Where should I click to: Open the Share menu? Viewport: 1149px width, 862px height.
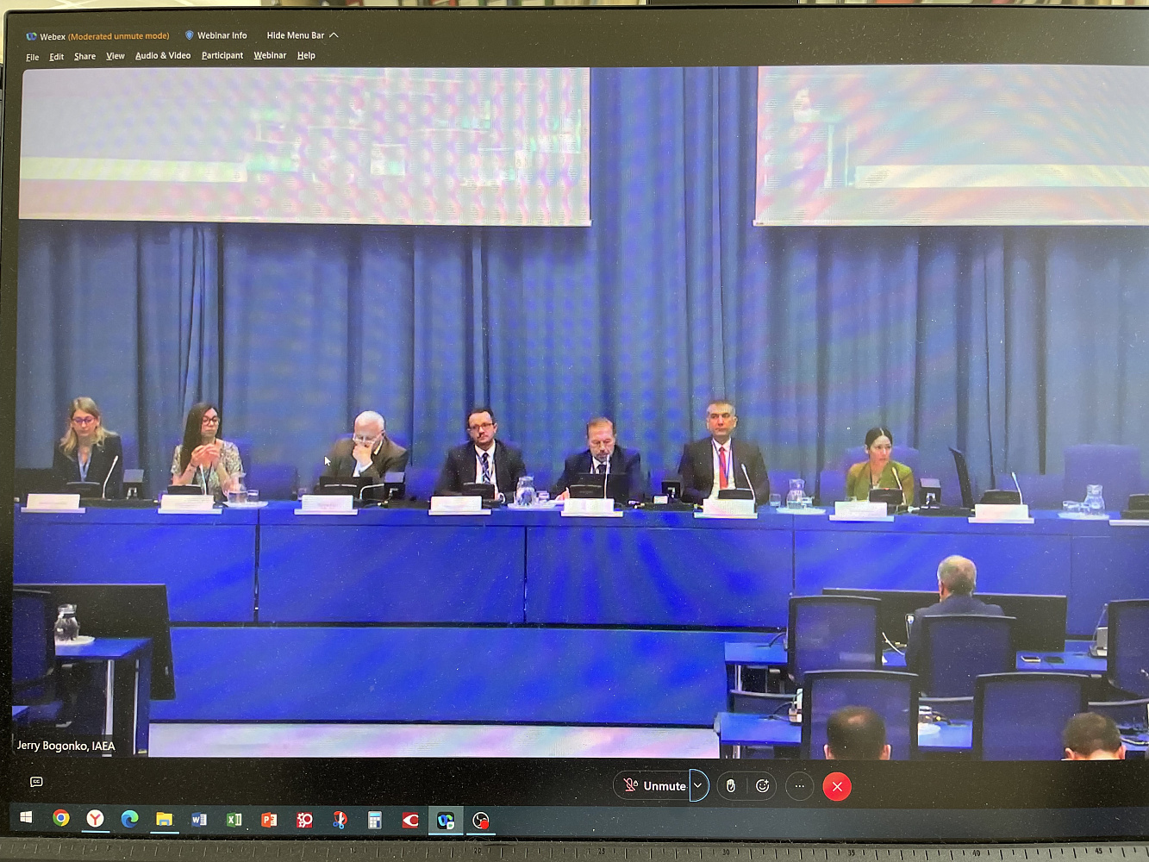coord(84,57)
